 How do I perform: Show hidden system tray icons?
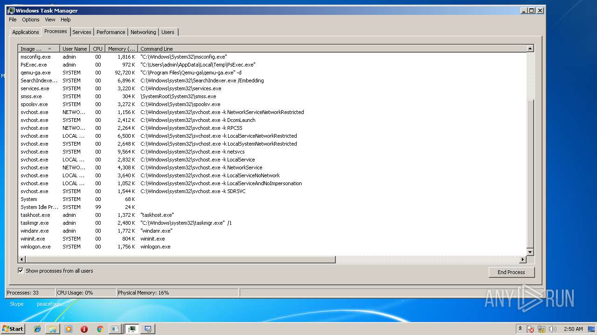(x=520, y=329)
